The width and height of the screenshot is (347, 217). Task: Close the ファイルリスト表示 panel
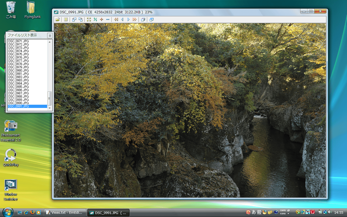tap(50, 36)
